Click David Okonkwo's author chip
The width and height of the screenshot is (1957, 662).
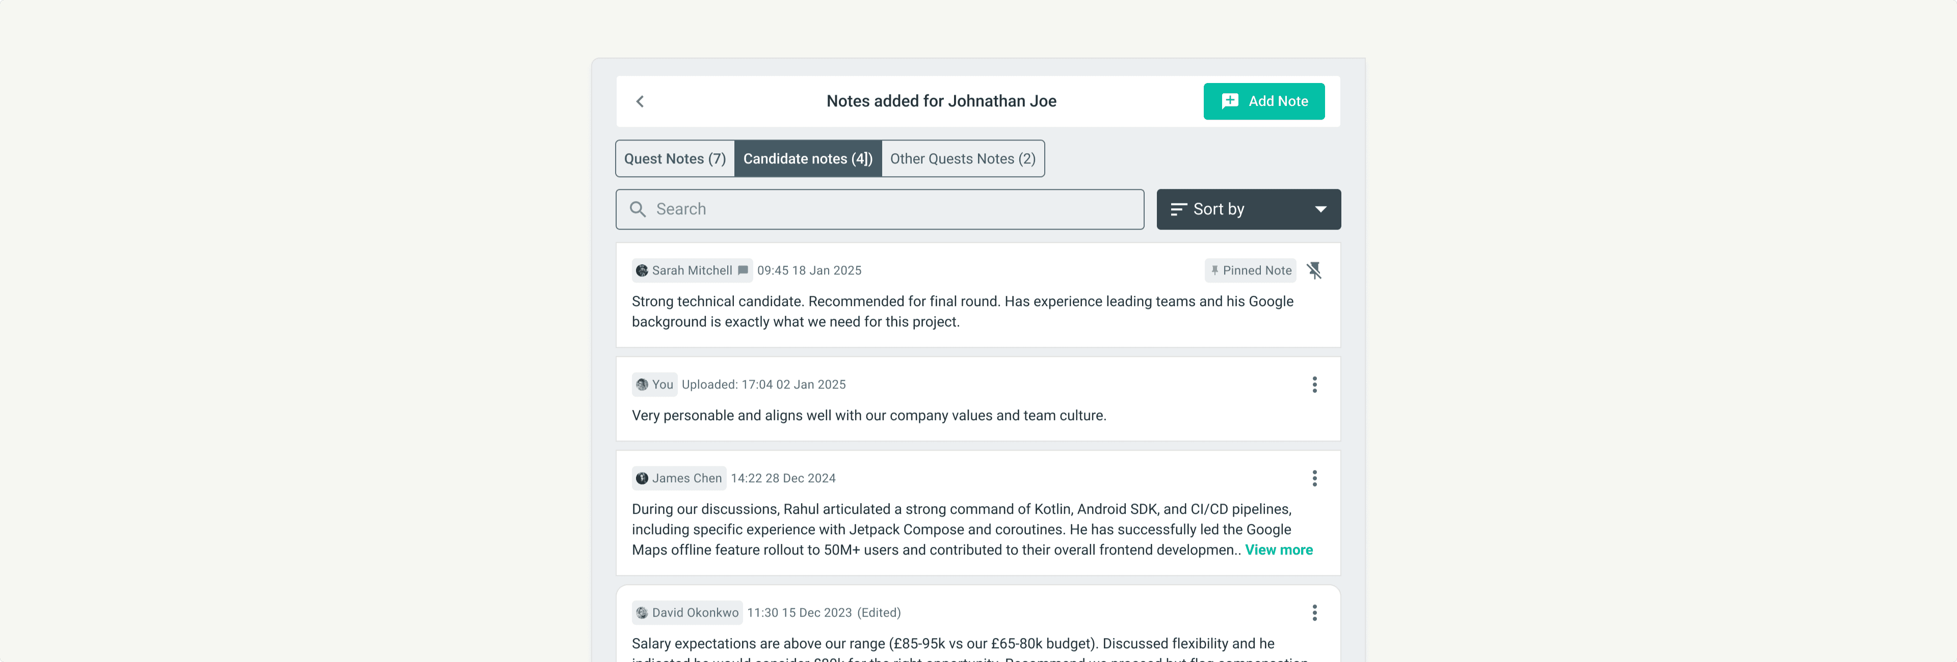tap(687, 613)
